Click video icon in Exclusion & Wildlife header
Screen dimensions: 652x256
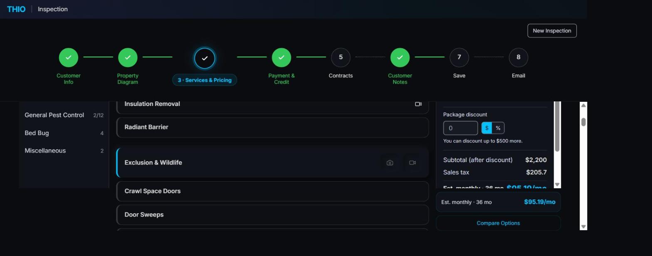[412, 163]
